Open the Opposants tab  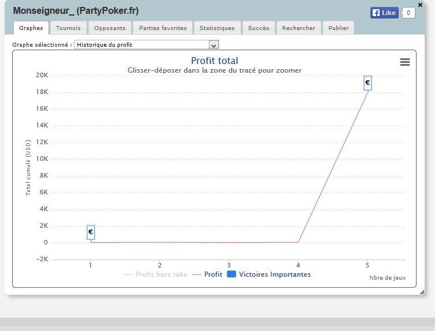tap(110, 28)
